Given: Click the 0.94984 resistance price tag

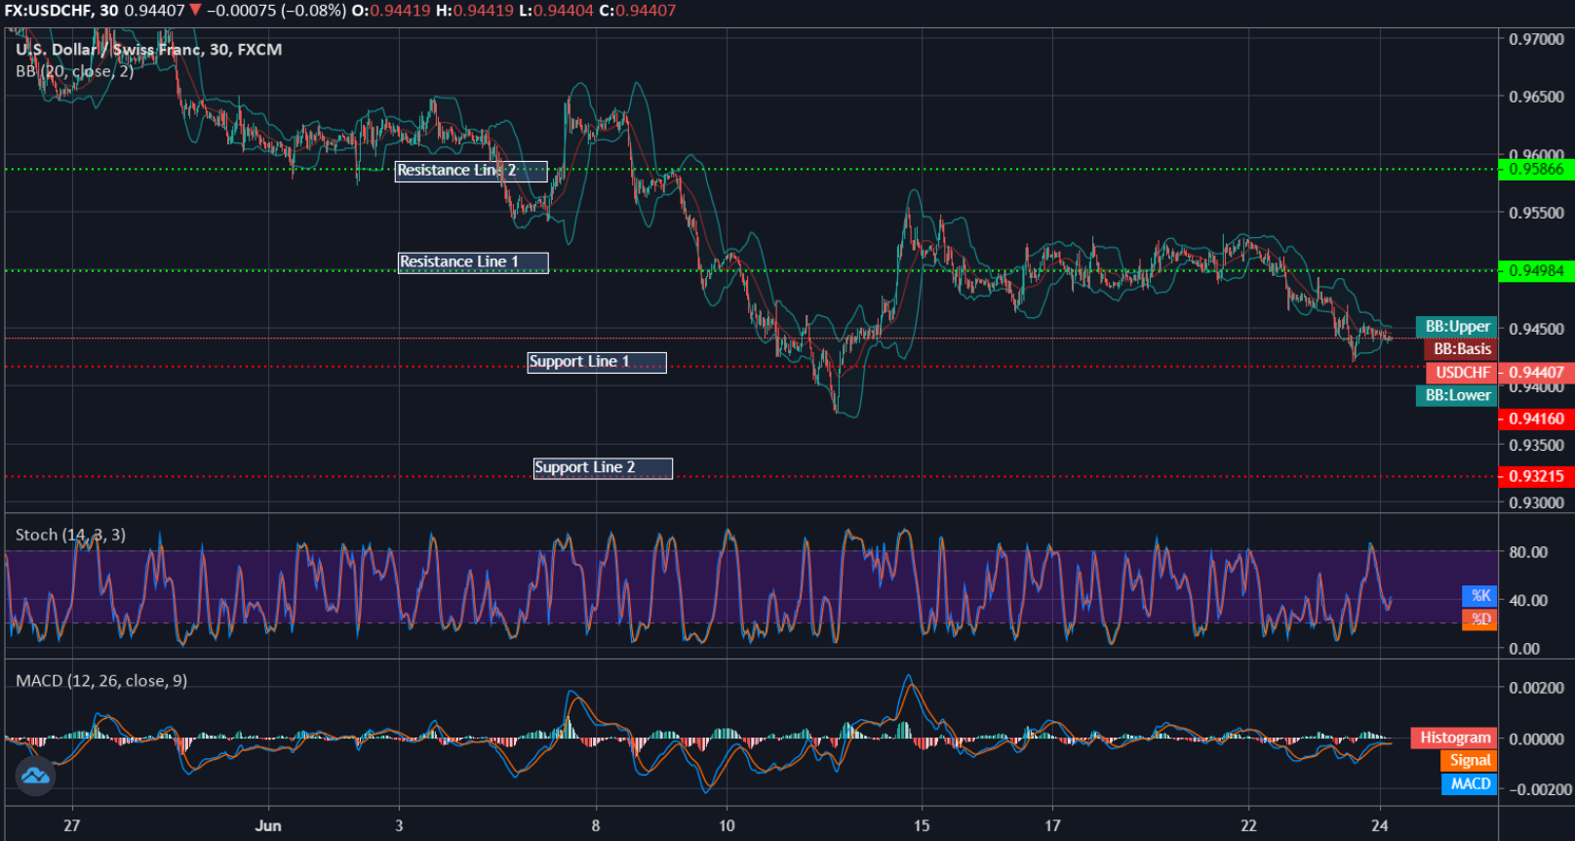Looking at the screenshot, I should 1536,271.
